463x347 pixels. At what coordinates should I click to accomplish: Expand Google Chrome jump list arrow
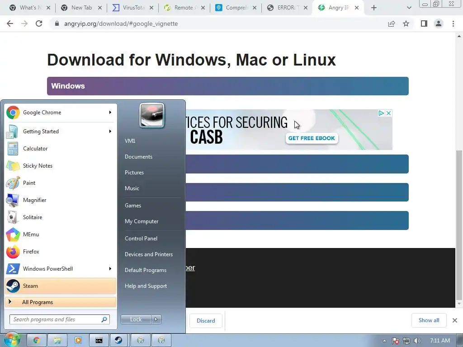point(110,113)
